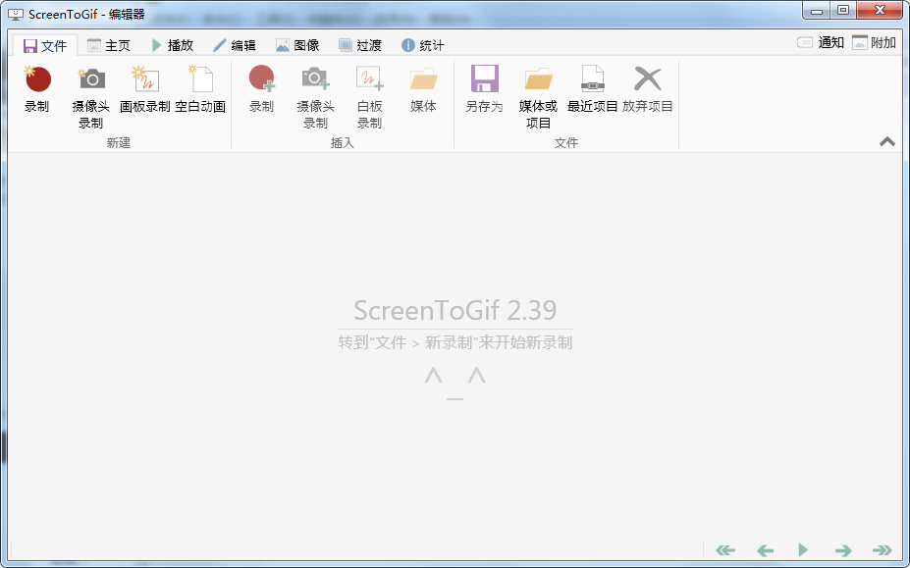Open the 通知 (Notifications) panel
Viewport: 910px width, 568px height.
point(820,42)
